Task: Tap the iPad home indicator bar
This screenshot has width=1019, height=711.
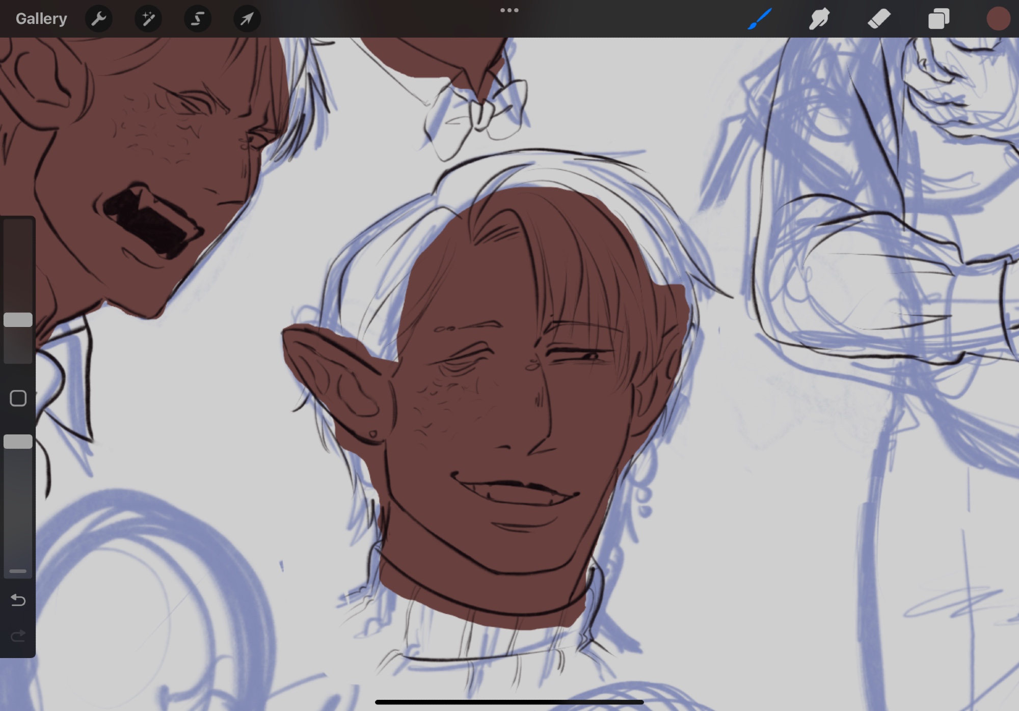Action: [509, 702]
